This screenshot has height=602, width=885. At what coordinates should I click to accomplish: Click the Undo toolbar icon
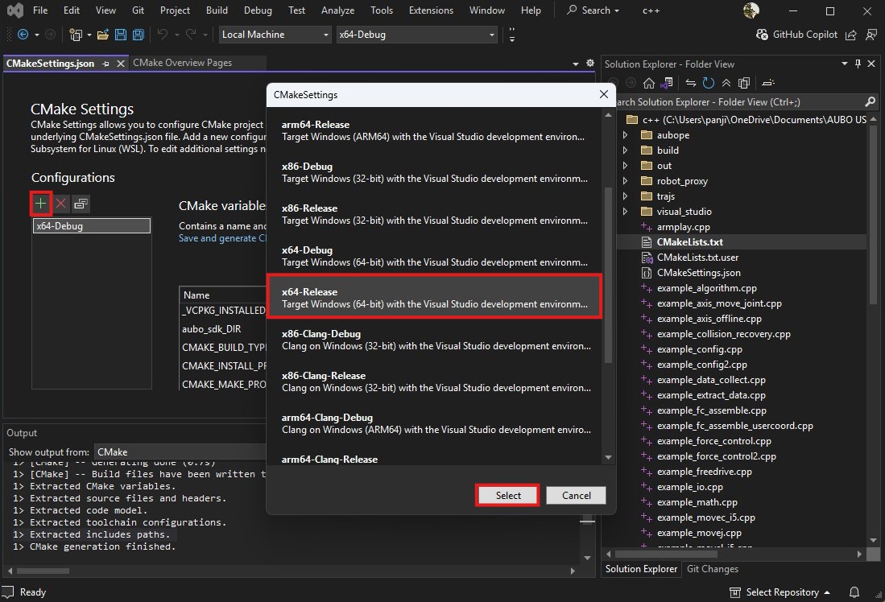[x=163, y=35]
